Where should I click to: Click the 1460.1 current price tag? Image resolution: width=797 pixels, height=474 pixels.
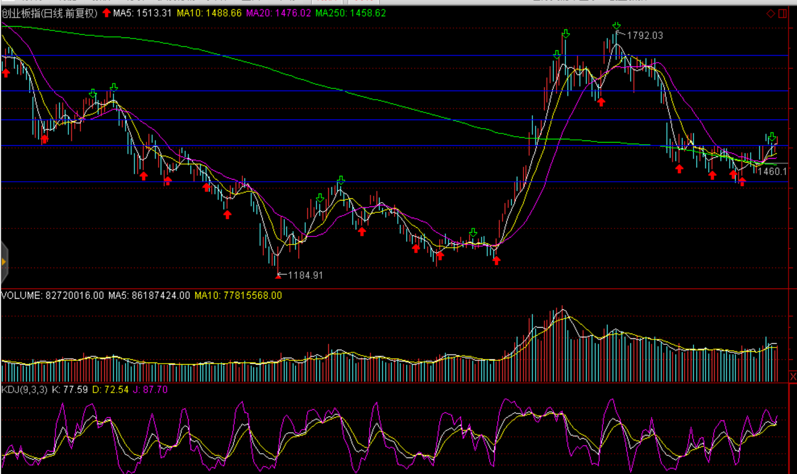(772, 172)
